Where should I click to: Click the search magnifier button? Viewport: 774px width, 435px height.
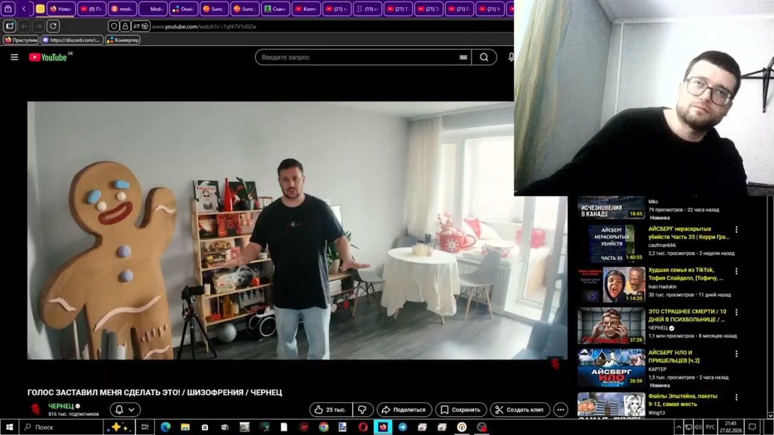484,57
